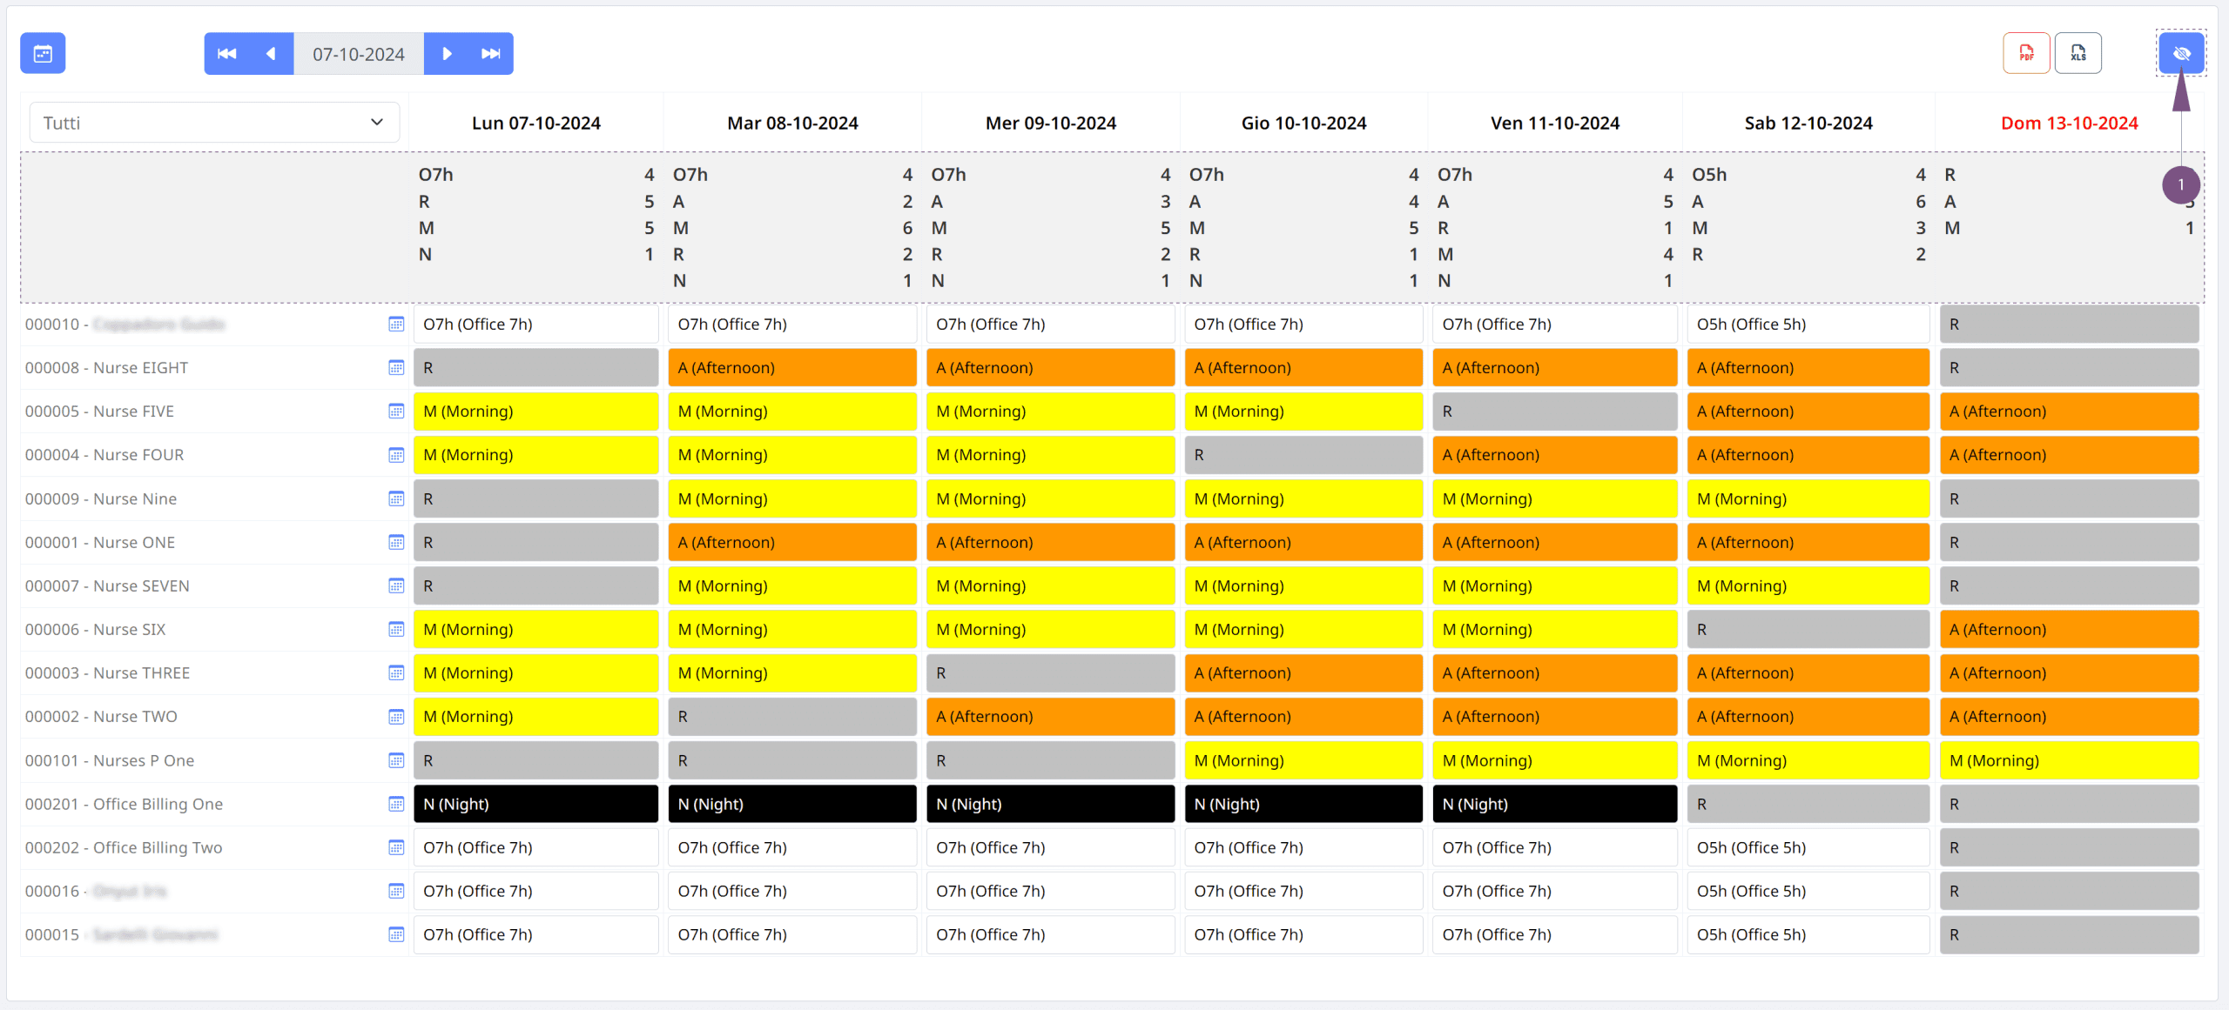Viewport: 2229px width, 1010px height.
Task: Expand the Tutti filter dropdown
Action: 214,123
